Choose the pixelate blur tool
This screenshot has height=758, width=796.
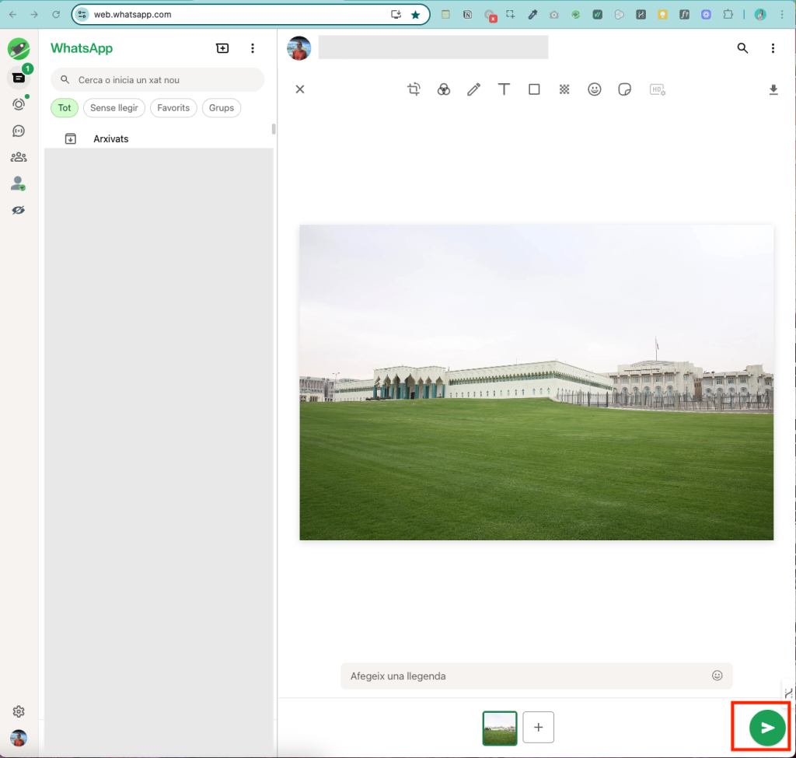point(564,89)
